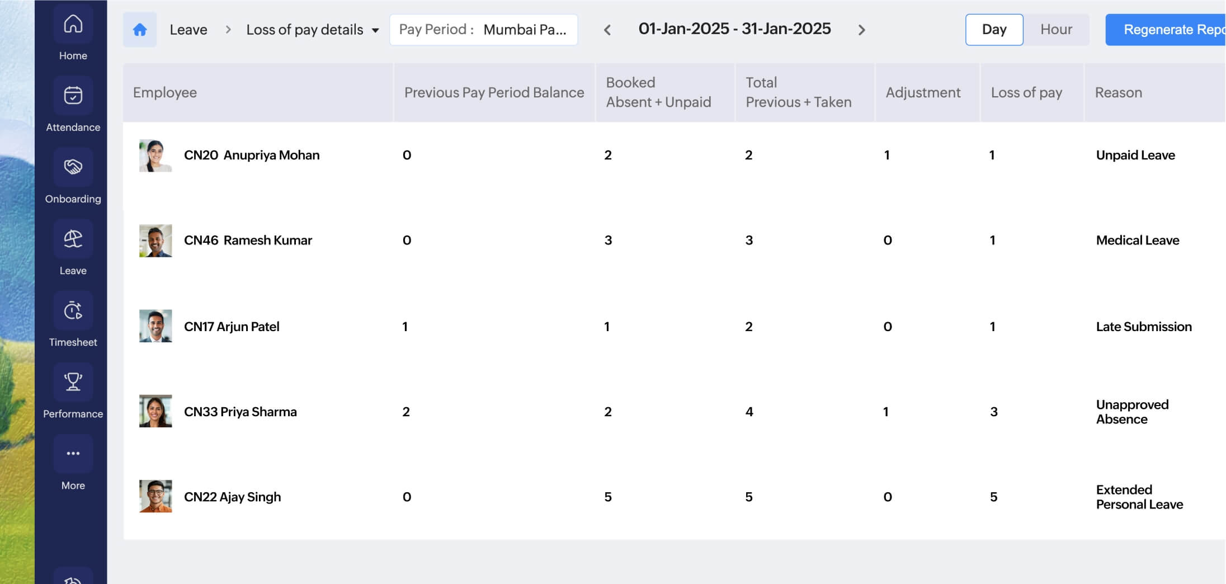The height and width of the screenshot is (584, 1226).
Task: Select employee CN46 Ramesh Kumar
Action: (x=248, y=241)
